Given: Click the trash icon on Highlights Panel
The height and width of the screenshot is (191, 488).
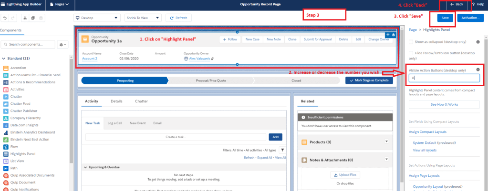Looking at the screenshot, I should tap(393, 35).
